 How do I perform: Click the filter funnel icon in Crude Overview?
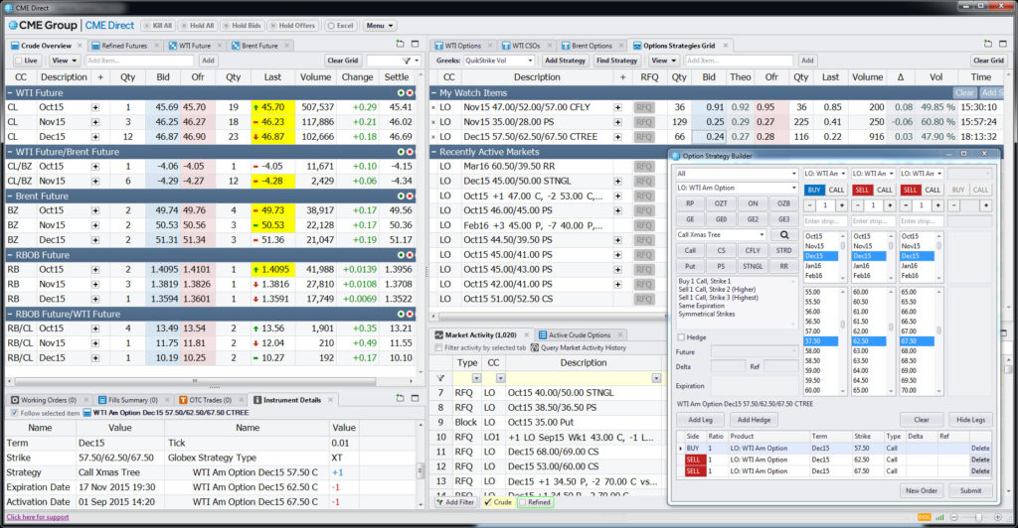point(406,61)
